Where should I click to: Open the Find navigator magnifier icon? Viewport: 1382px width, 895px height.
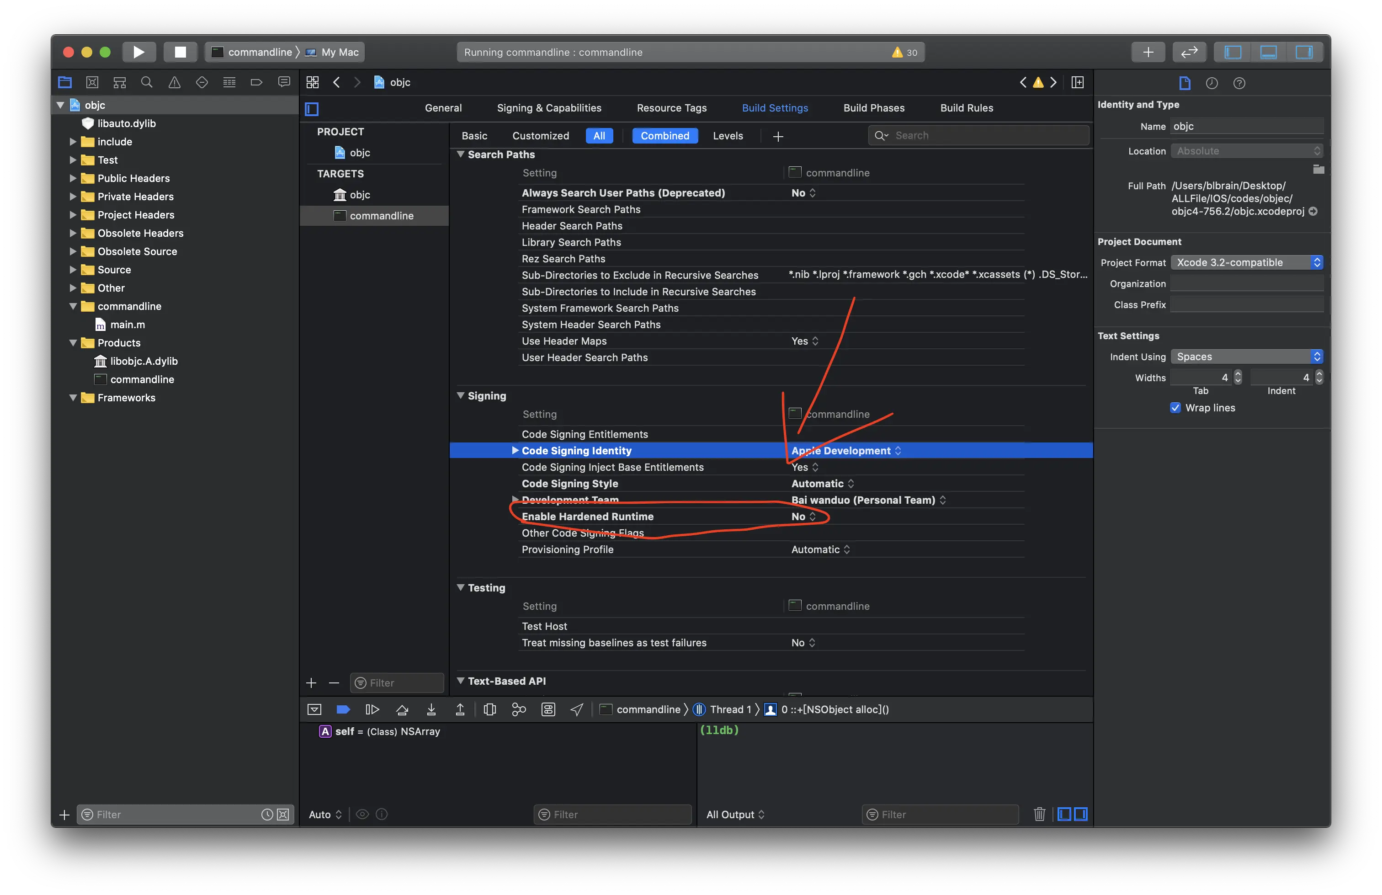[146, 82]
